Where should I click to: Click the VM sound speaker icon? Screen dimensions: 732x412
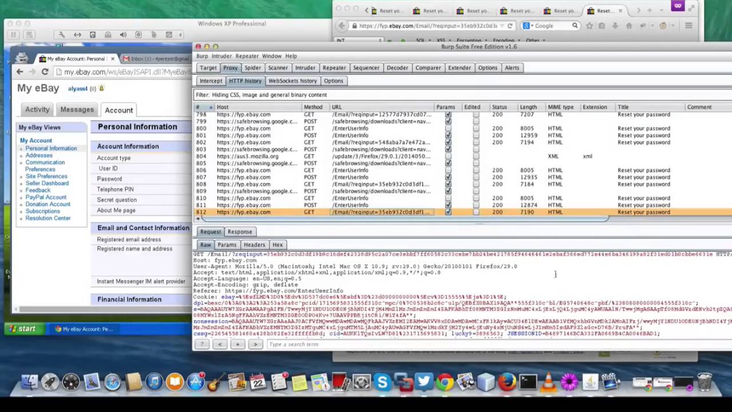[123, 35]
